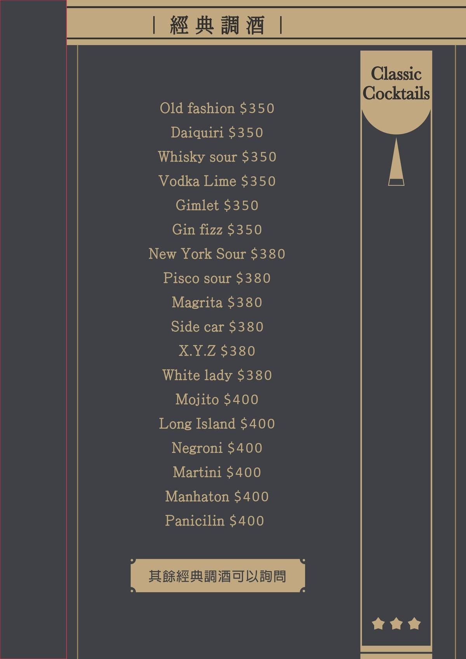Select the Long Island $400 entry

217,424
